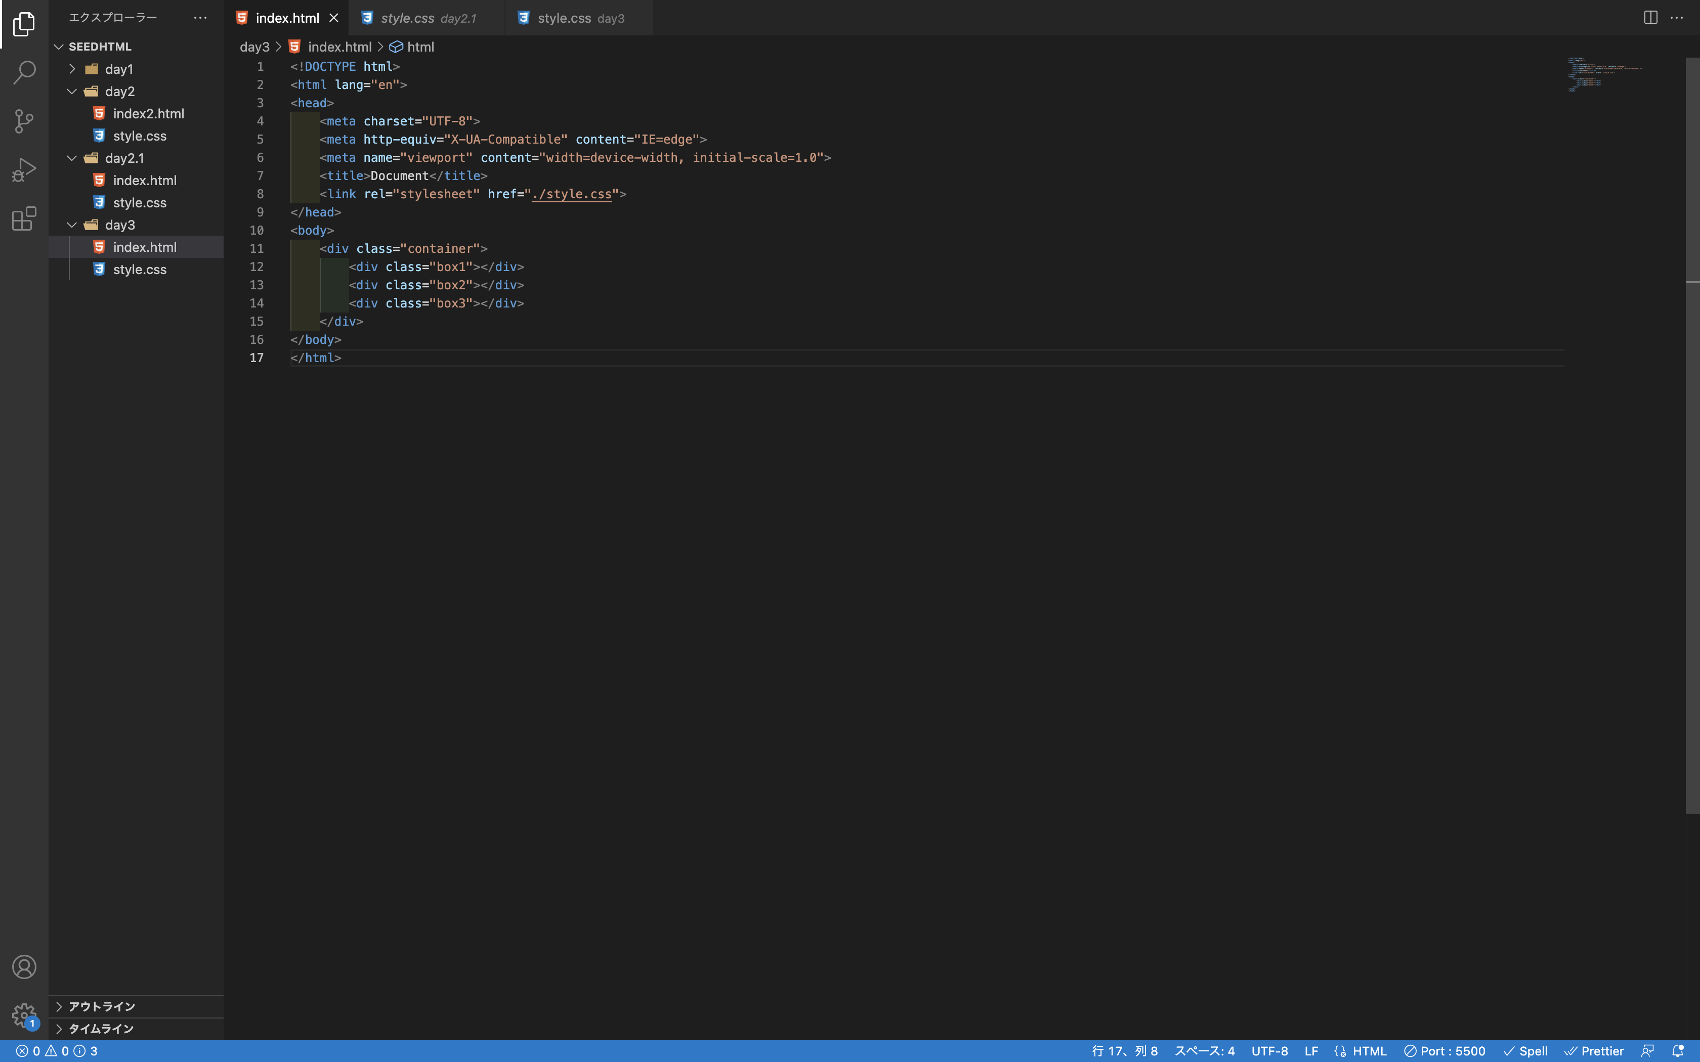Click the notifications bell in status bar
This screenshot has height=1062, width=1700.
click(x=1678, y=1051)
